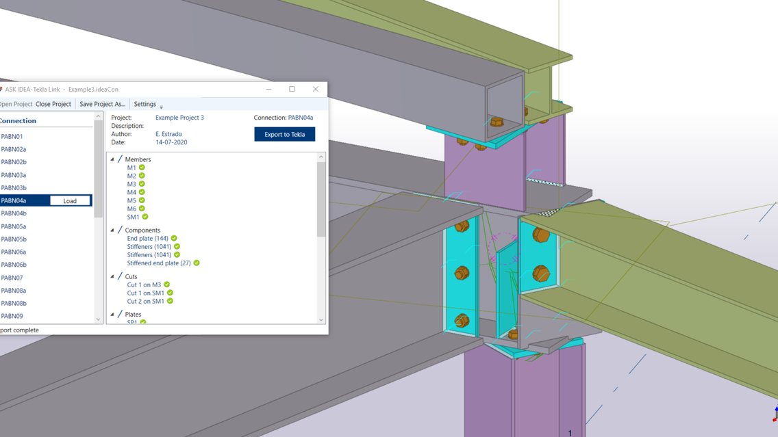Click the Load button for PABN04a
The height and width of the screenshot is (437, 778).
point(70,200)
